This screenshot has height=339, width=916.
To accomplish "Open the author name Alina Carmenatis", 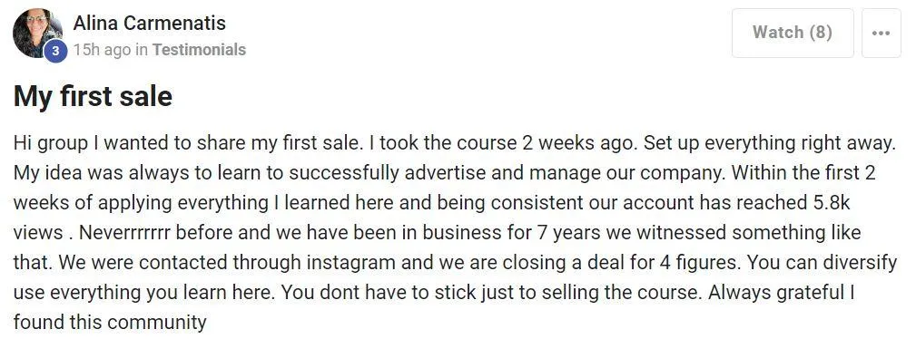I will coord(150,24).
